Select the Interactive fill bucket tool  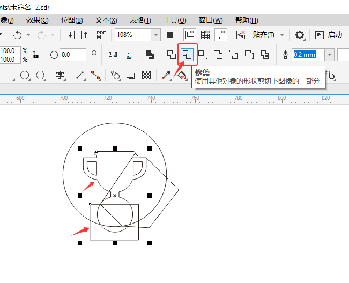[182, 76]
